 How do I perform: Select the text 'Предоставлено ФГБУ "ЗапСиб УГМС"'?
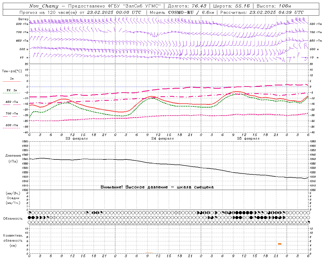115,6
